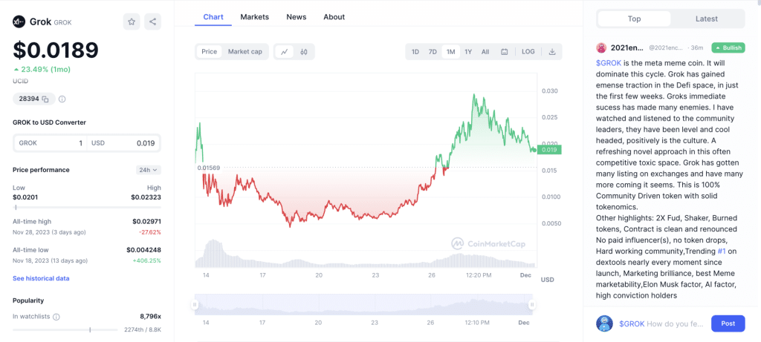Select the 7D time range

[x=433, y=52]
